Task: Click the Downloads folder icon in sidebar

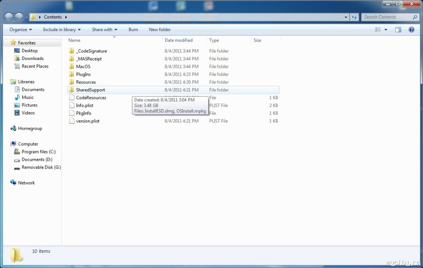Action: 17,58
